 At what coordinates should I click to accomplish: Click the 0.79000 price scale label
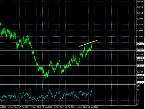[140, 31]
